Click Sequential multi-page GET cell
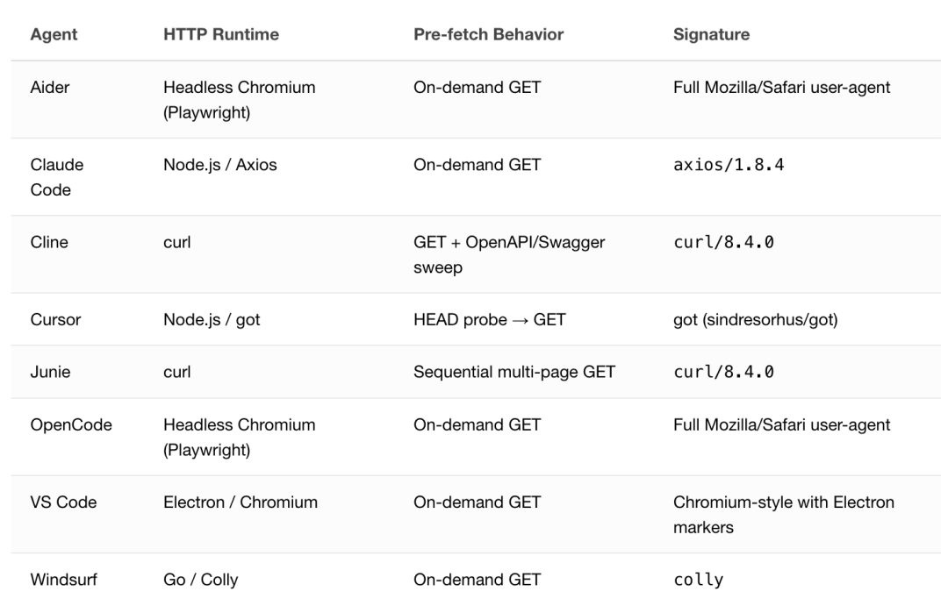 [514, 372]
